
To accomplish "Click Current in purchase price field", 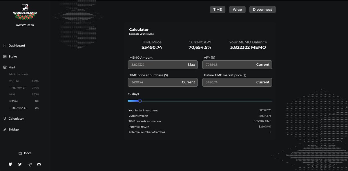I will (x=188, y=82).
